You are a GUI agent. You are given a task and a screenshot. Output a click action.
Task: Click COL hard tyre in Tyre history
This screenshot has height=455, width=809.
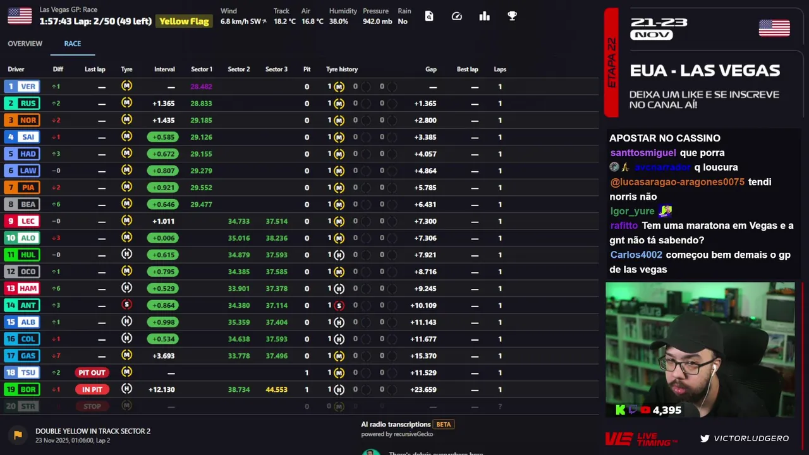pyautogui.click(x=339, y=339)
